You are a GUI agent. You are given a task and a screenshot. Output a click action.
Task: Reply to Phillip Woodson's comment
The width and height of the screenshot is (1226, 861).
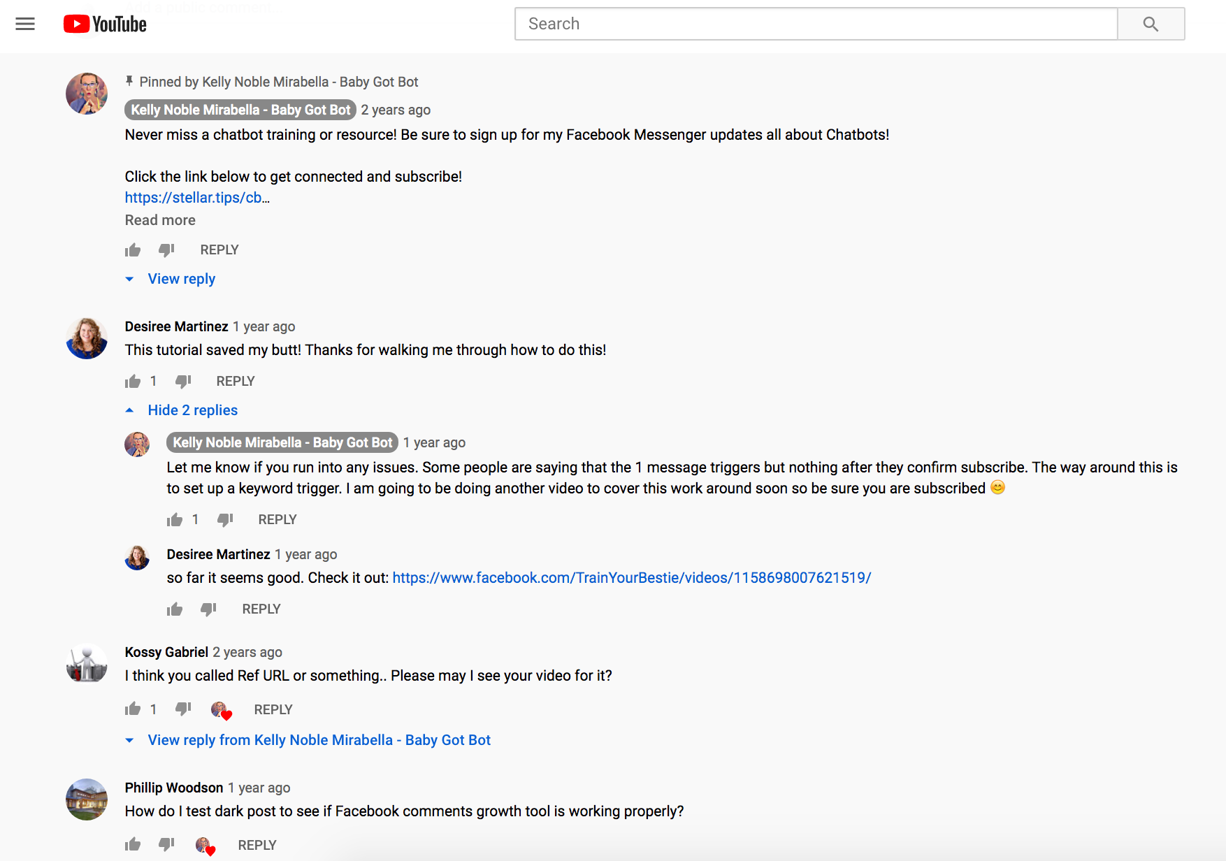click(x=257, y=845)
